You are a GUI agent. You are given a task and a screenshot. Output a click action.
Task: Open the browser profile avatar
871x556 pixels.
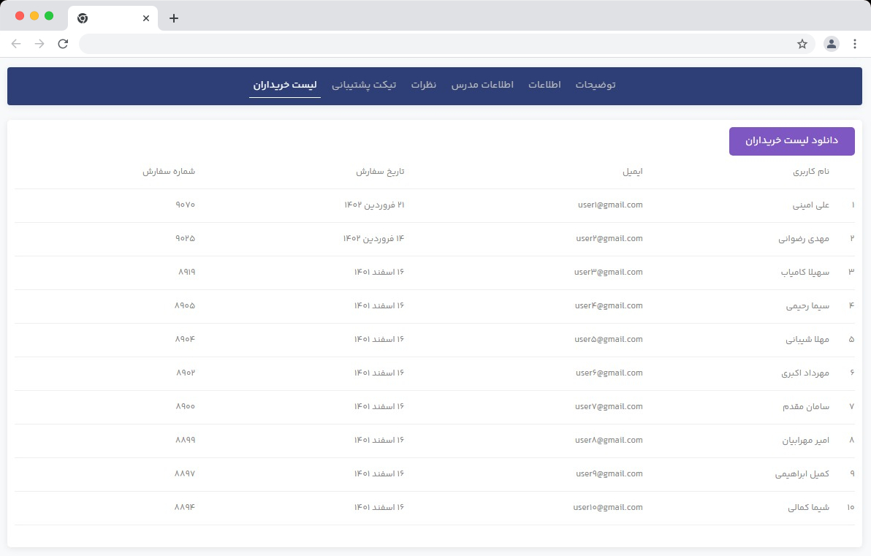click(x=832, y=44)
